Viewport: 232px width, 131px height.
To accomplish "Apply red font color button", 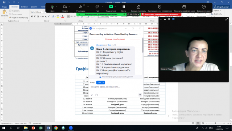I will [x=63, y=16].
